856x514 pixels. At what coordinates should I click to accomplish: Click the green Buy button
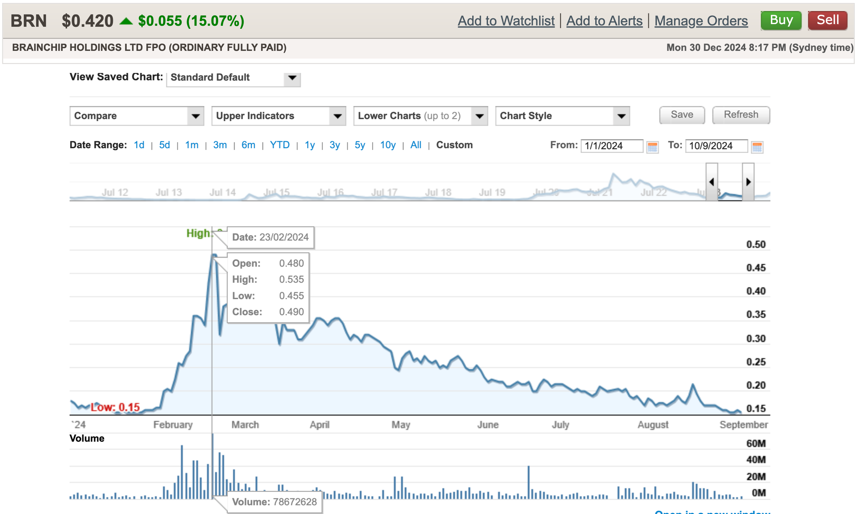(x=781, y=20)
